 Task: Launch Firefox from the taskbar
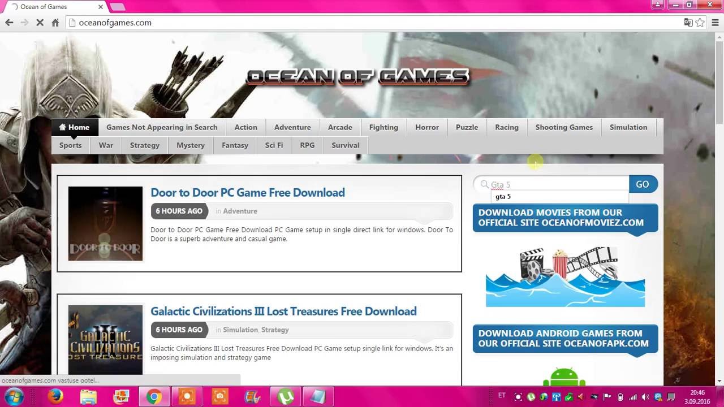[55, 397]
